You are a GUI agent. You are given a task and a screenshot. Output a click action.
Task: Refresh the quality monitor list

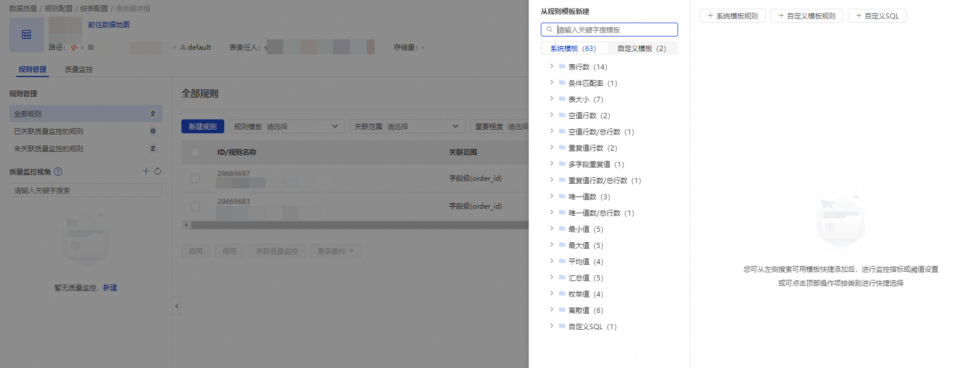[x=158, y=171]
